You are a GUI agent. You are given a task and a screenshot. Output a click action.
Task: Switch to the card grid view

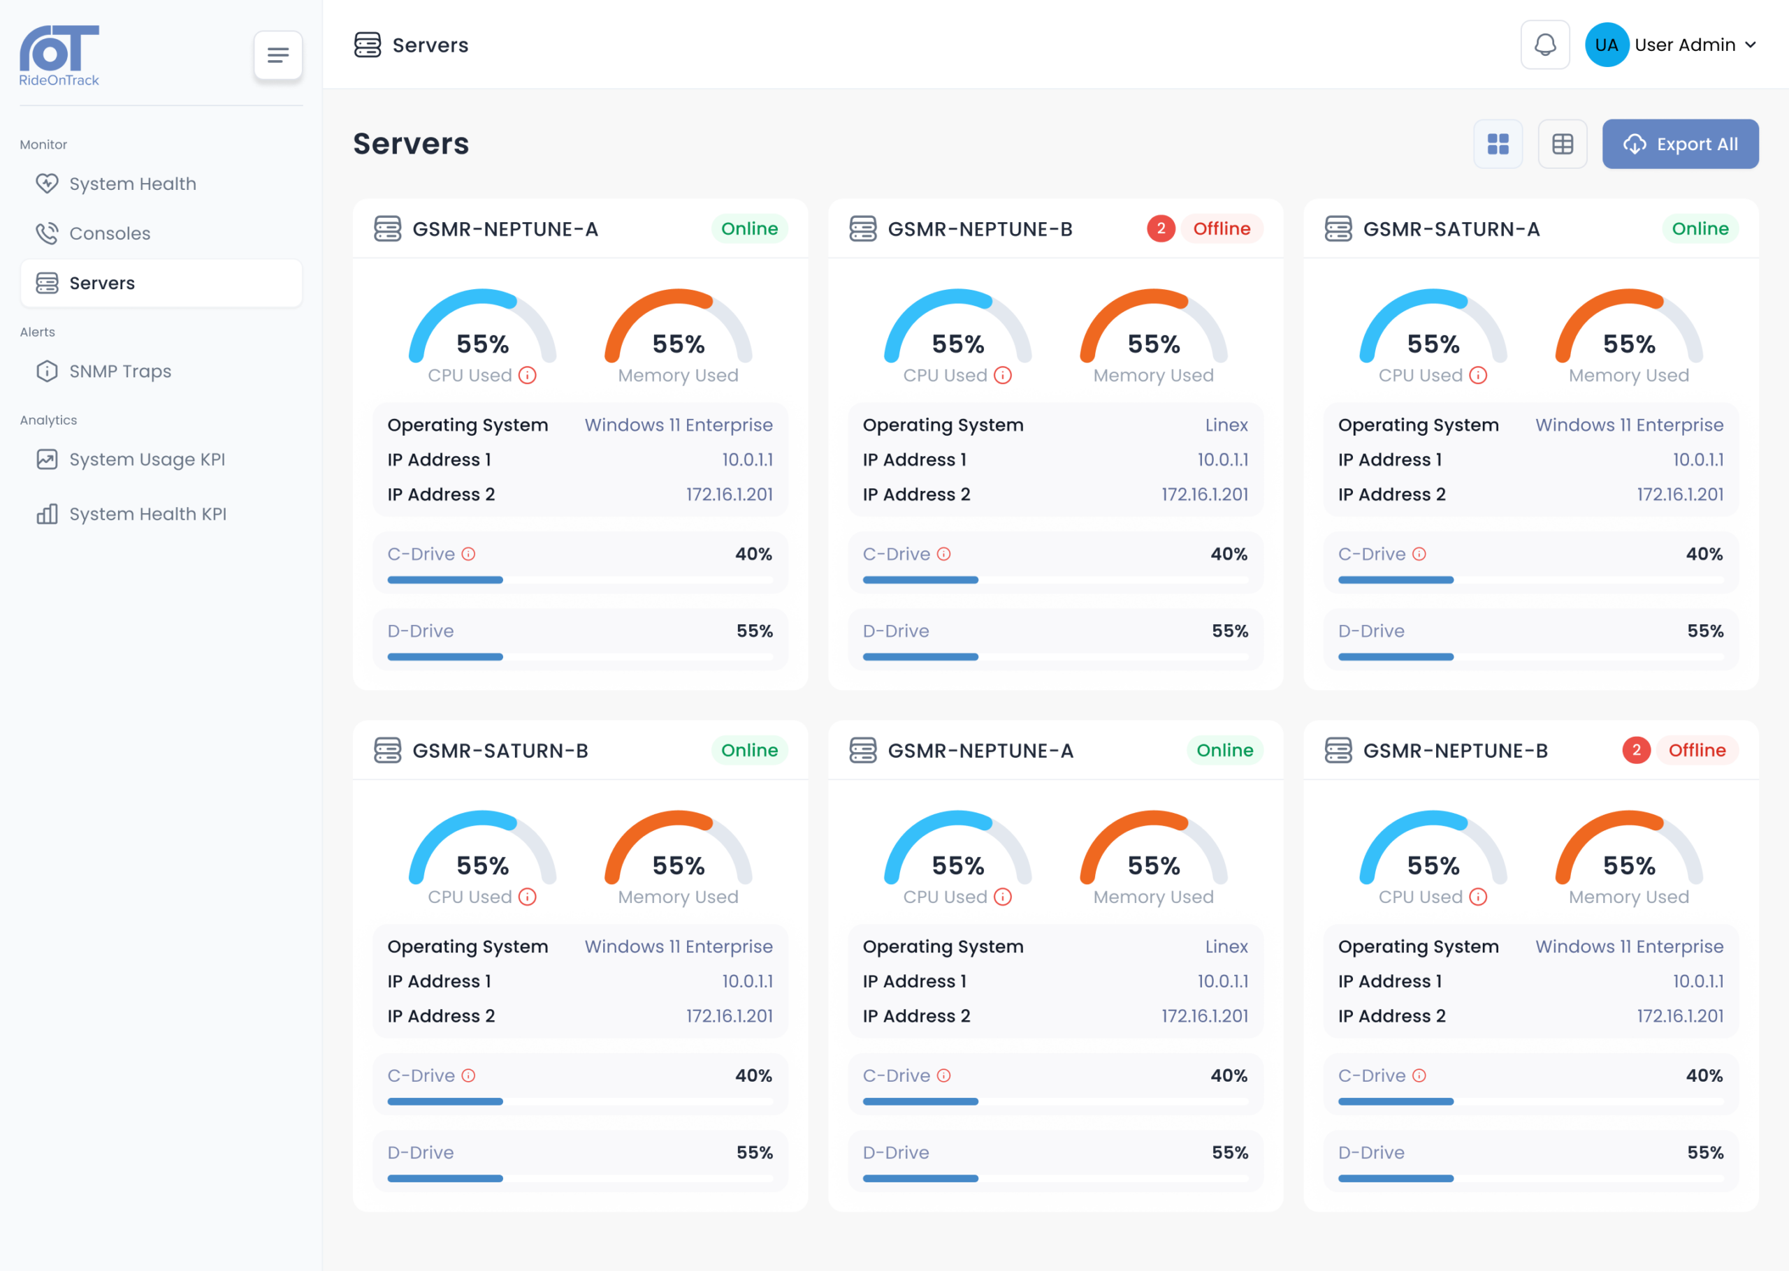click(1498, 144)
